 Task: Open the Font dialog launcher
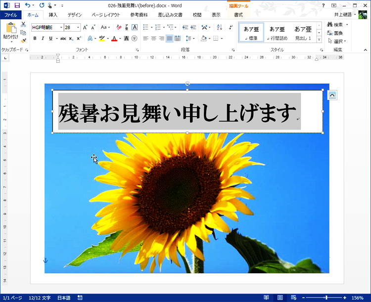(x=137, y=50)
